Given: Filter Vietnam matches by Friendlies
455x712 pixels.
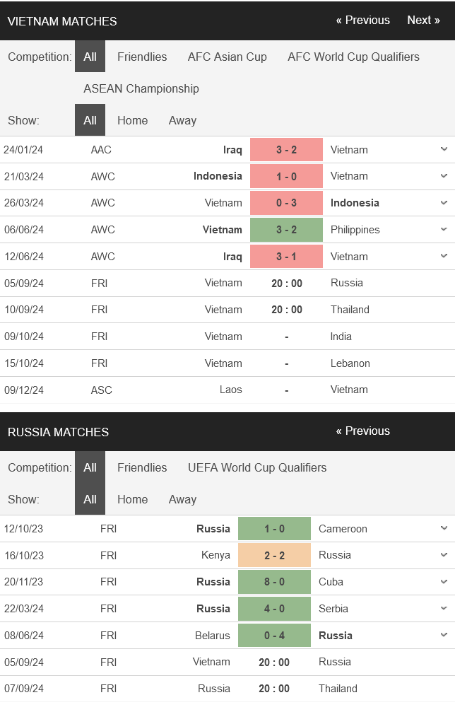Looking at the screenshot, I should click(x=142, y=57).
